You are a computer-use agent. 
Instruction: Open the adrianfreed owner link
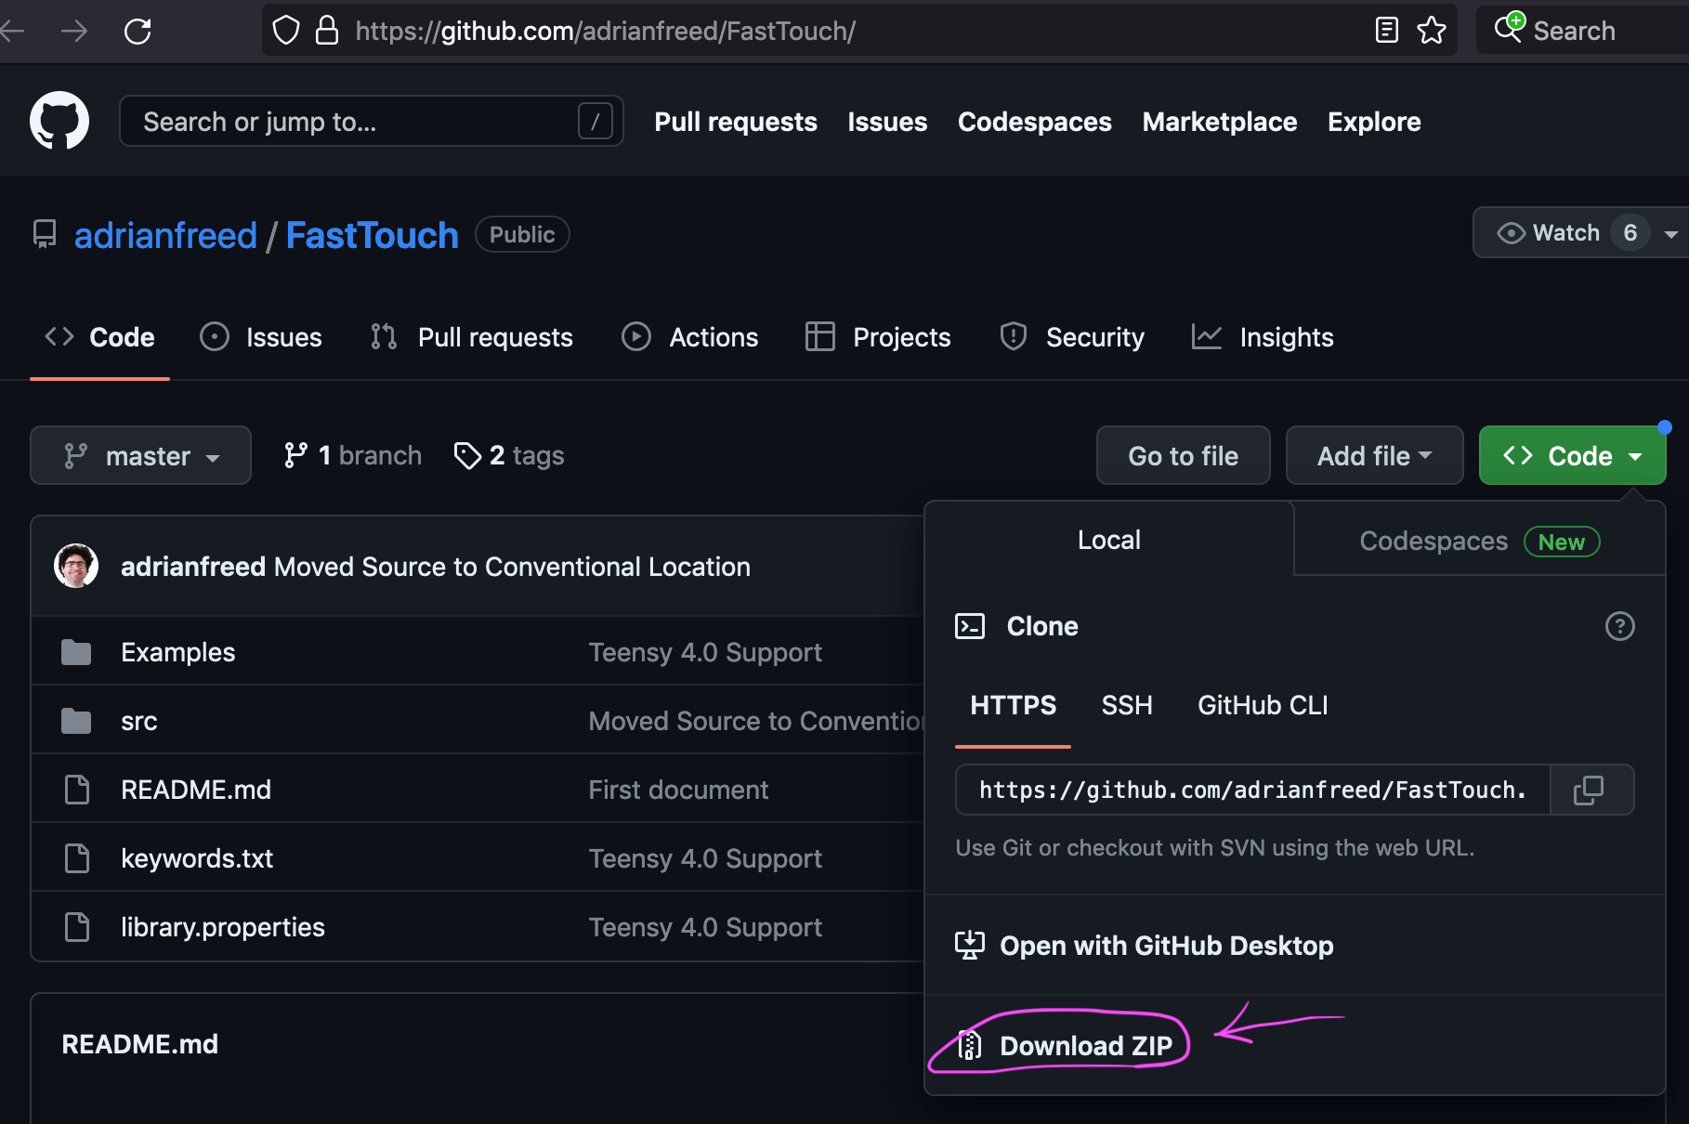[165, 235]
